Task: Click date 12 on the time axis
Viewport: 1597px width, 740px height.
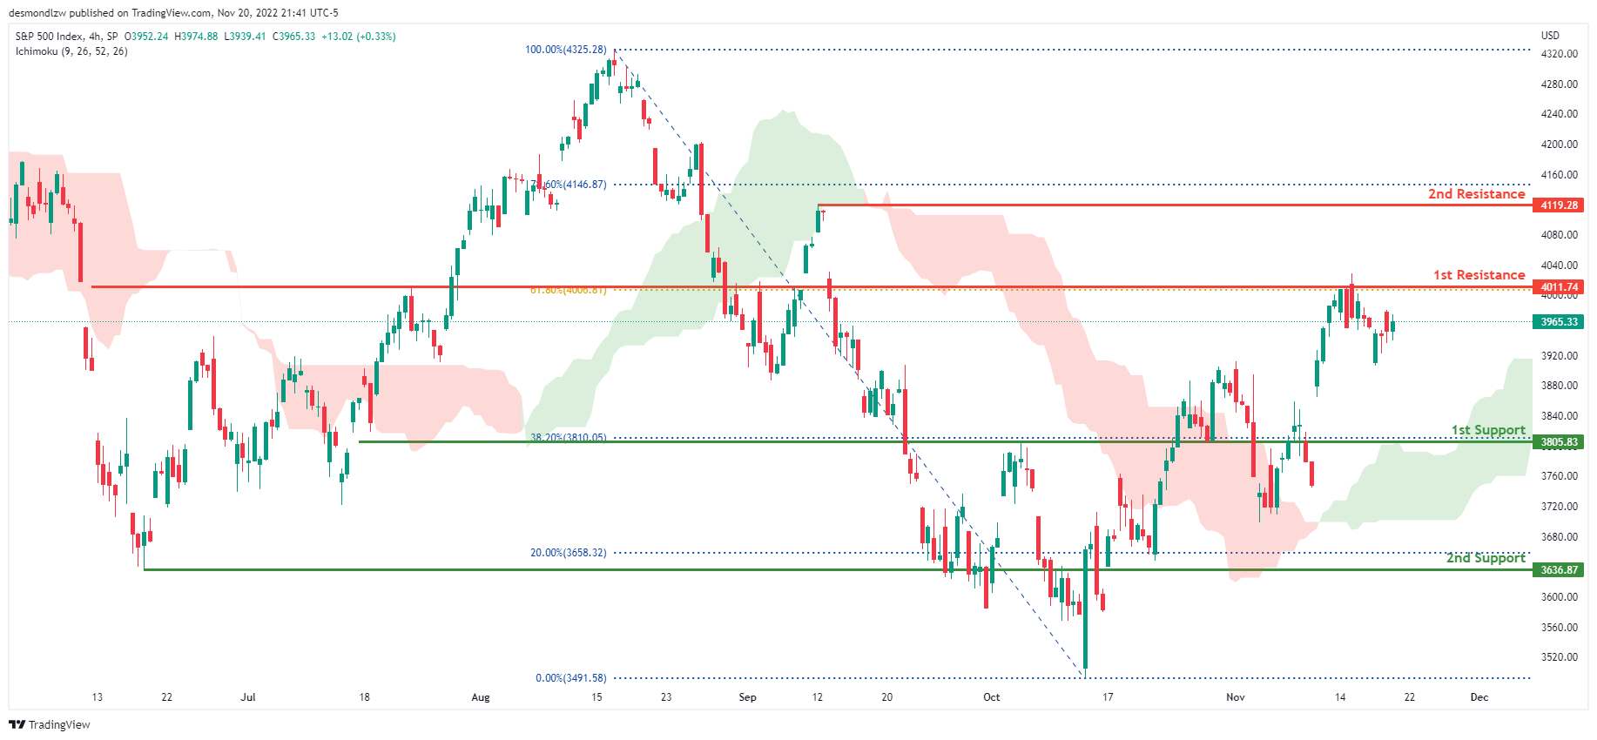Action: point(817,697)
